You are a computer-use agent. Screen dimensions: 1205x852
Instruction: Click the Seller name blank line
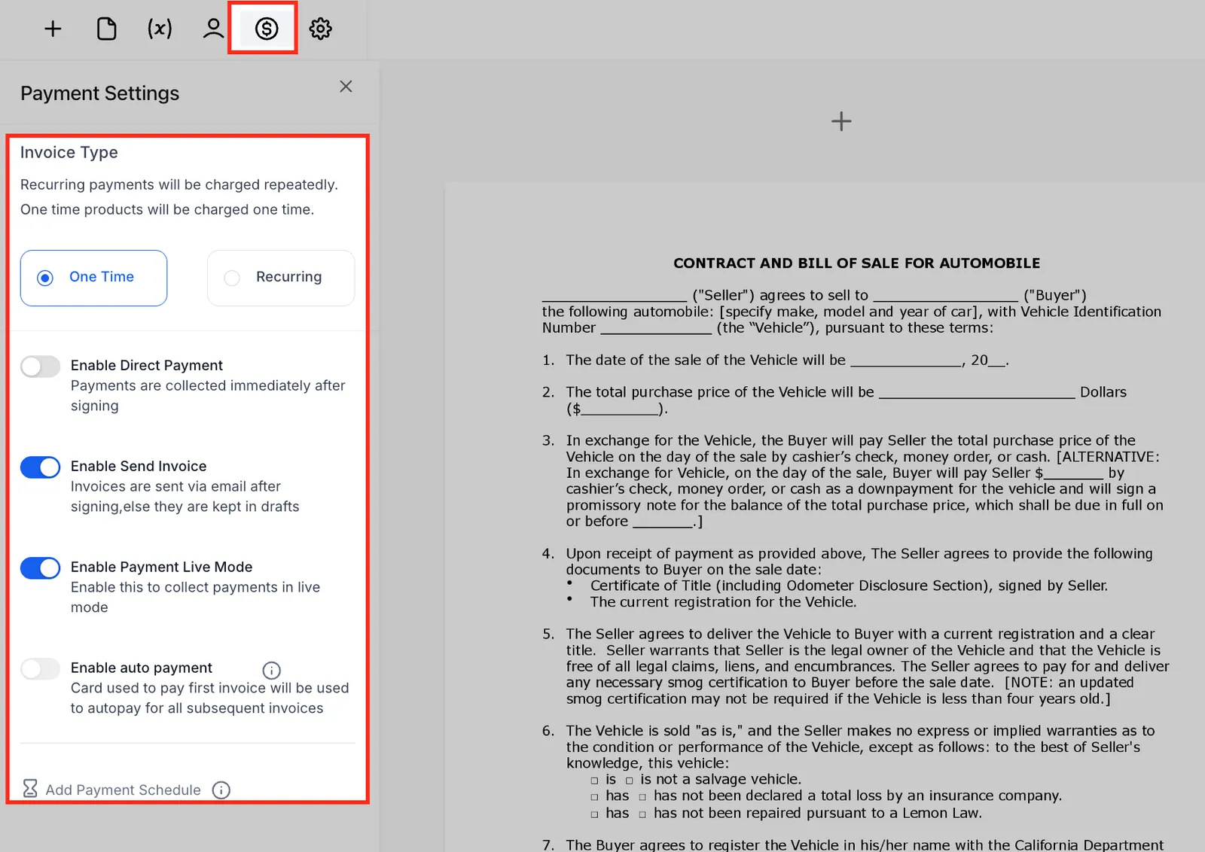click(615, 295)
